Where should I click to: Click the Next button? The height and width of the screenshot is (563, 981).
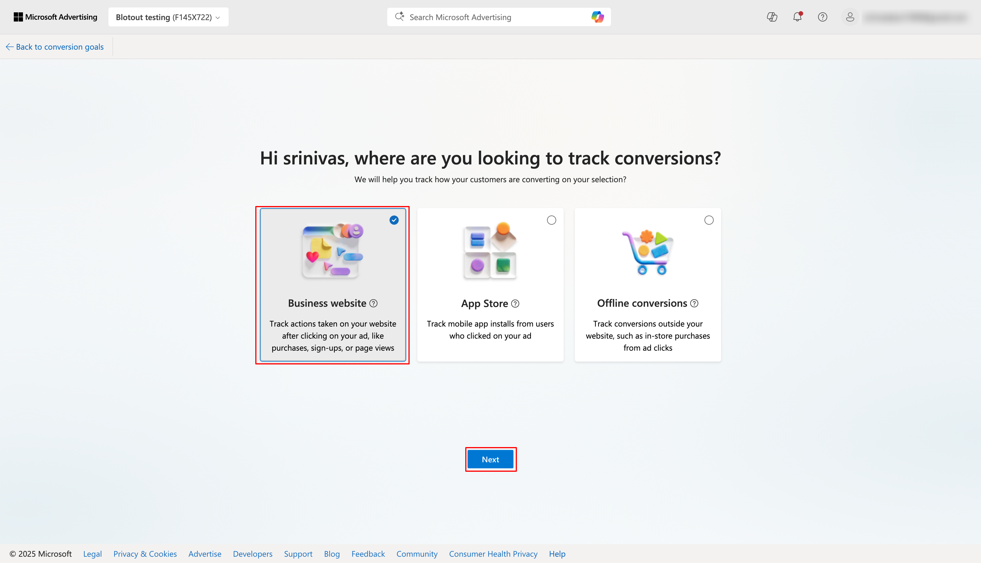coord(490,459)
